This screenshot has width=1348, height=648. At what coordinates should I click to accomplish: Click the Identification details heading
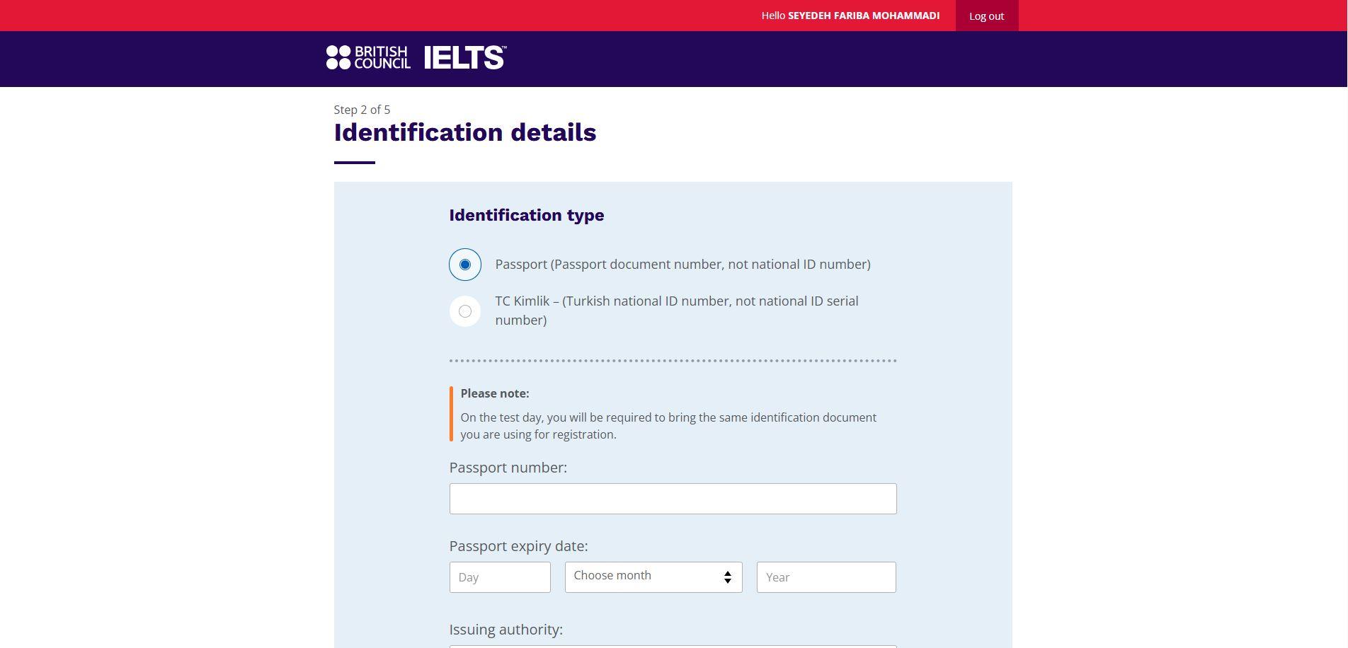click(465, 132)
